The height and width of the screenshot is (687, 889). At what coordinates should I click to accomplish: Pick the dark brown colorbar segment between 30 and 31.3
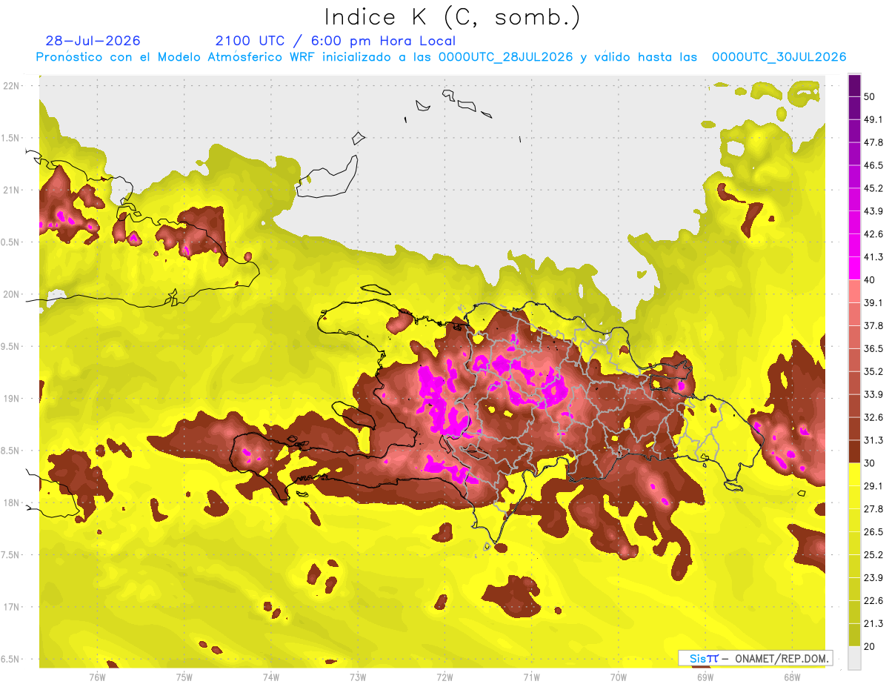click(x=854, y=451)
